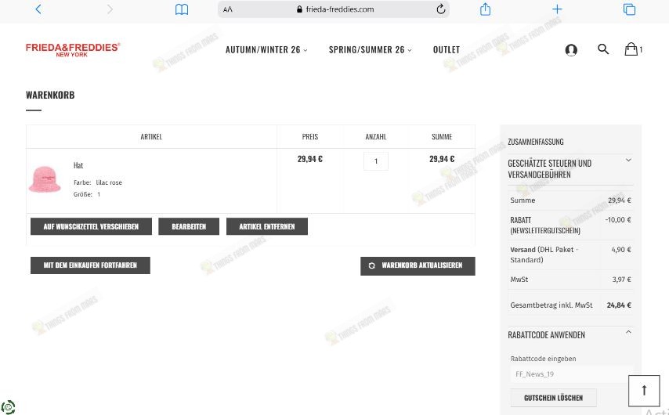Screen dimensions: 669x415
Task: Click the quantity field showing 1
Action: point(376,161)
